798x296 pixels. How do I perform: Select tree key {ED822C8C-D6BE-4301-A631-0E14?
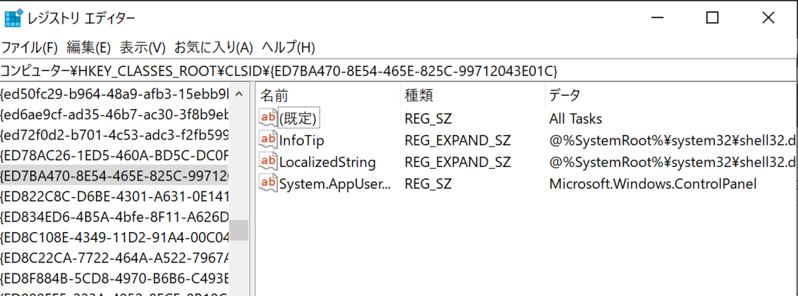coord(114,197)
